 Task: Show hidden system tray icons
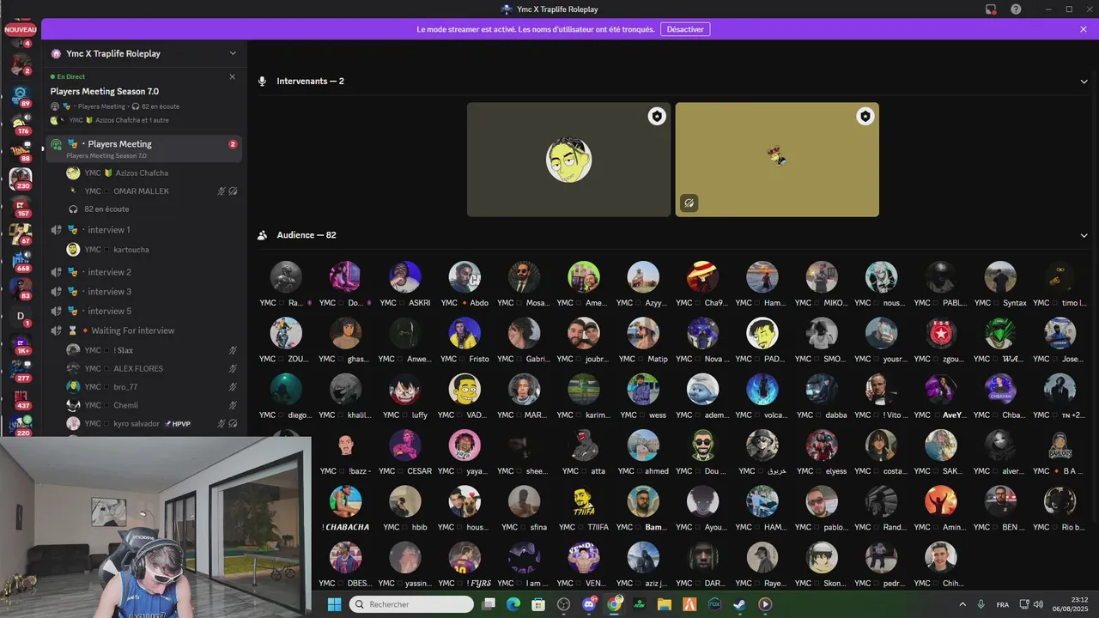click(x=962, y=604)
